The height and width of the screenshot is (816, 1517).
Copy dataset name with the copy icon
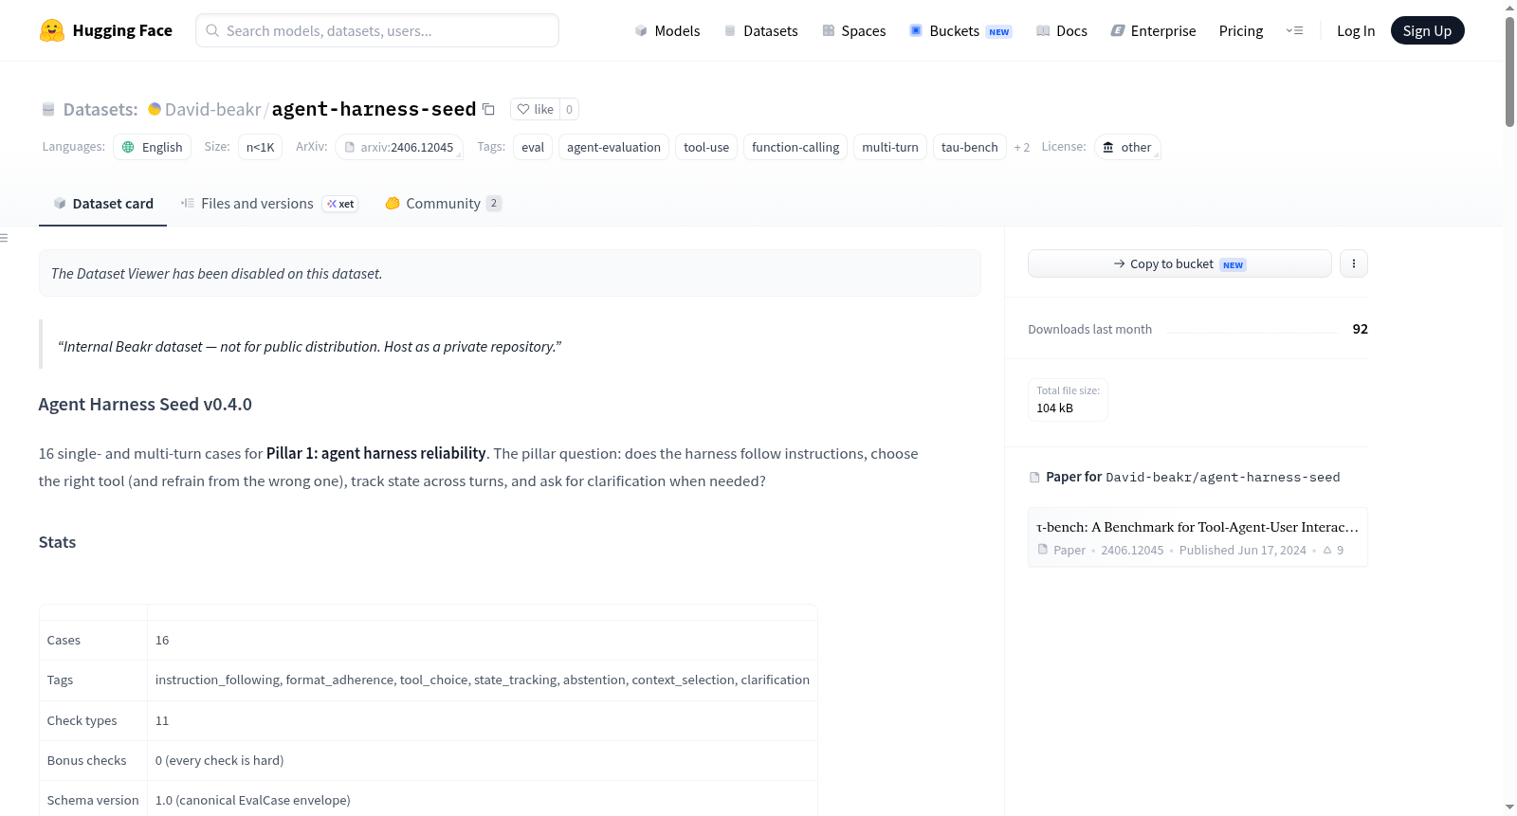(488, 109)
